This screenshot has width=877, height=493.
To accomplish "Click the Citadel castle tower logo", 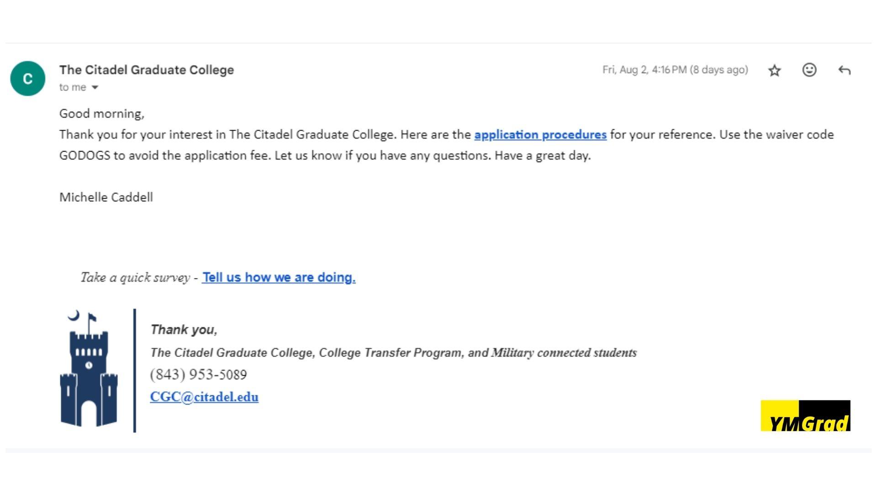I will 89,369.
